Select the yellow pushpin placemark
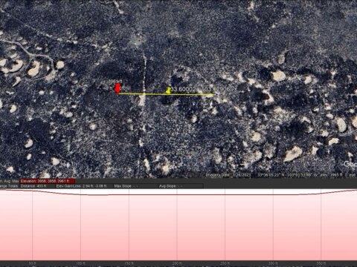The width and height of the screenshot is (357, 267). coord(169,90)
